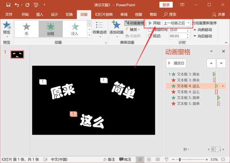The image size is (230, 163).
Task: Collapse the ribbon with the chevron
Action: tap(226, 42)
